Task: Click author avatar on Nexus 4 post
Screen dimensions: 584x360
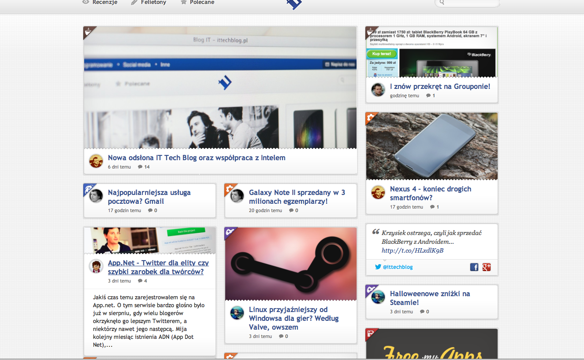Action: pyautogui.click(x=378, y=192)
